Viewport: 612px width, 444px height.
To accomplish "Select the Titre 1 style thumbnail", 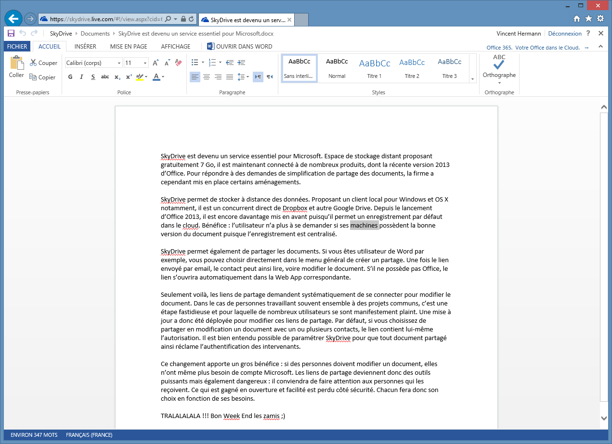I will tap(374, 68).
